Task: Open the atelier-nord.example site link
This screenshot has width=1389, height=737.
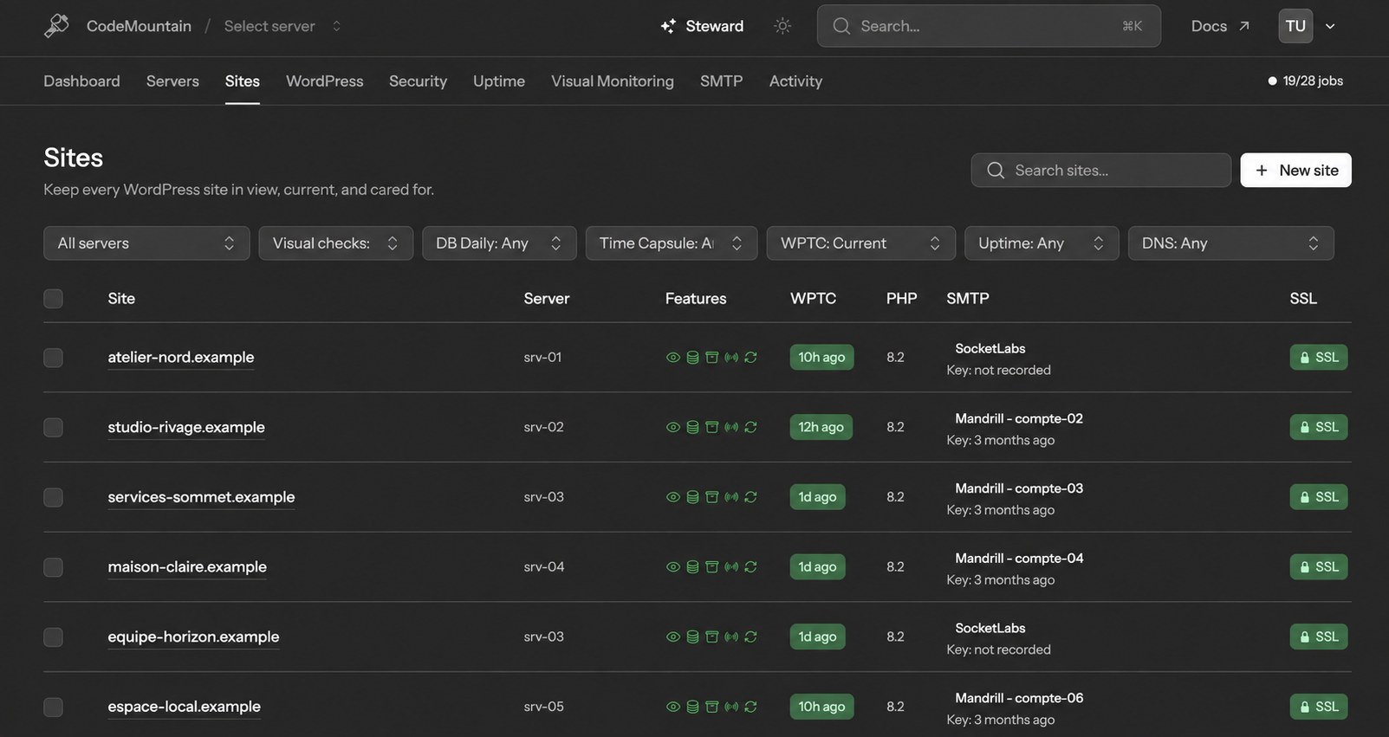Action: coord(181,357)
